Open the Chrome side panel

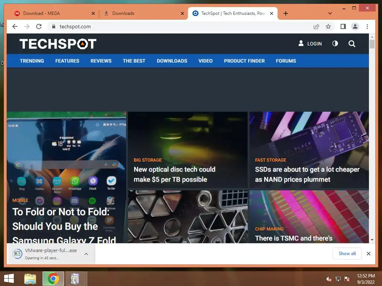pos(343,26)
